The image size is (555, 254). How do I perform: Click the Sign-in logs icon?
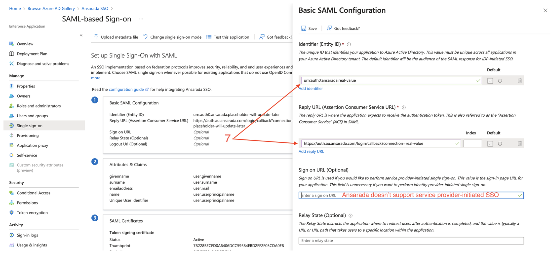coord(12,235)
